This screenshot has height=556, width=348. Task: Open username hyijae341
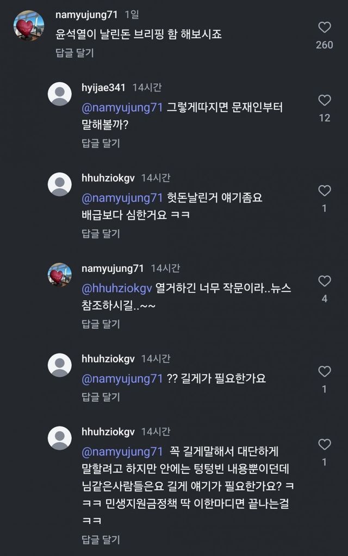coord(103,88)
